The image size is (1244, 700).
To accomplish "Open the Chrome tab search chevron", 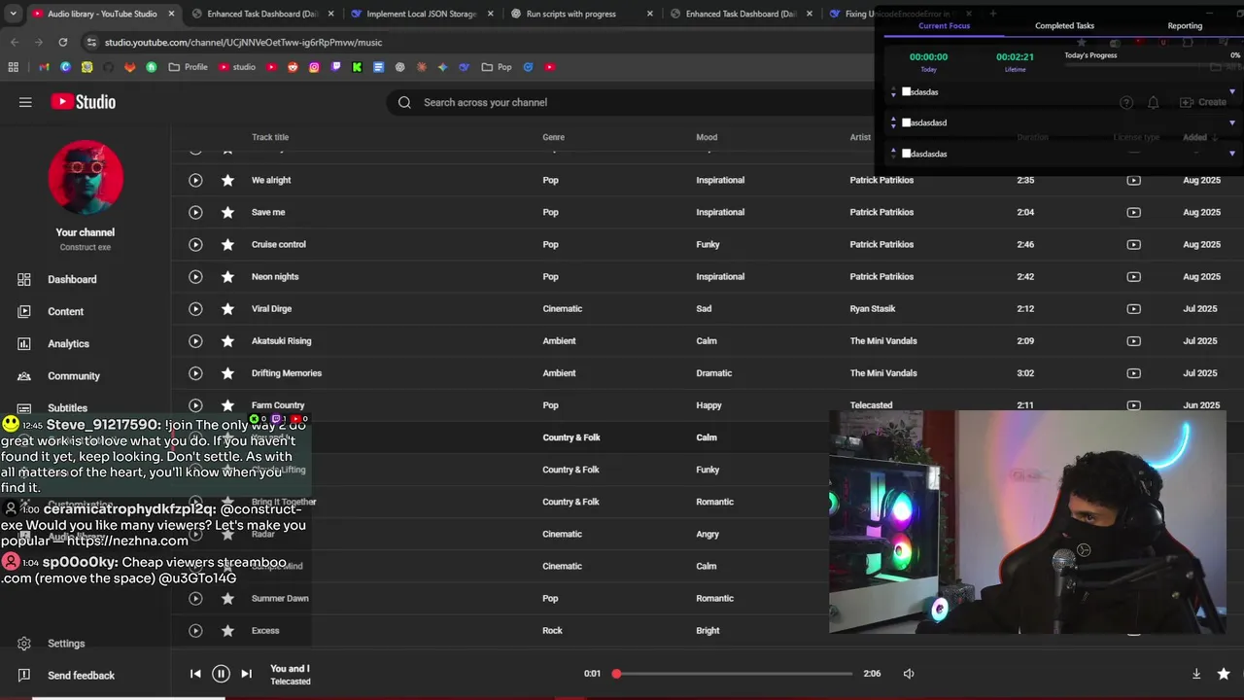I will pos(14,14).
